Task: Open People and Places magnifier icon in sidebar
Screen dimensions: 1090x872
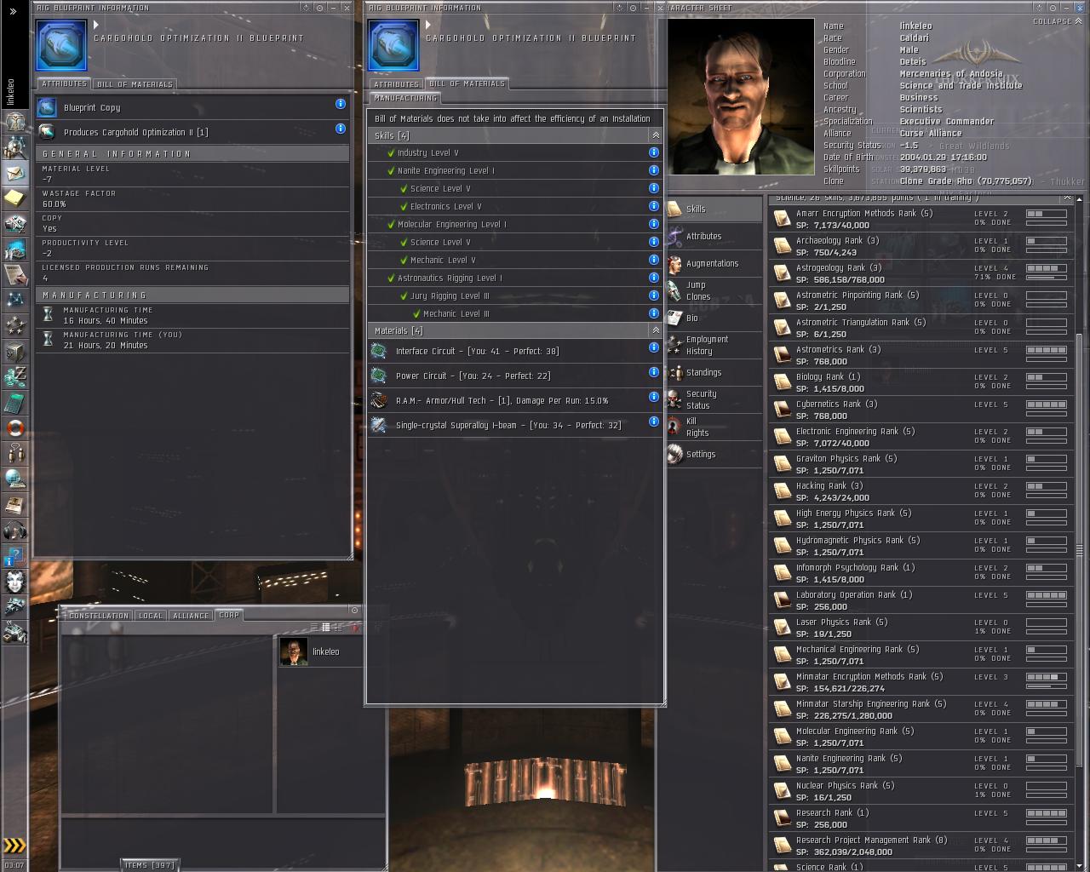Action: point(14,147)
